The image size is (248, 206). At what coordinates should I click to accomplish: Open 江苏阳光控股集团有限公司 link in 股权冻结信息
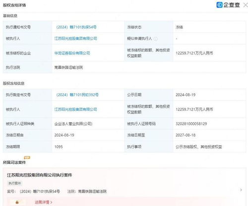click(x=76, y=109)
